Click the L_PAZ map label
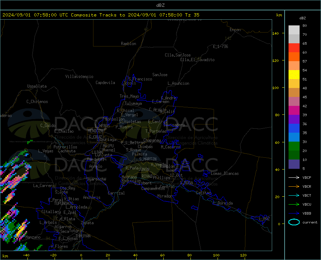This screenshot has width=321, height=260. tap(264, 219)
